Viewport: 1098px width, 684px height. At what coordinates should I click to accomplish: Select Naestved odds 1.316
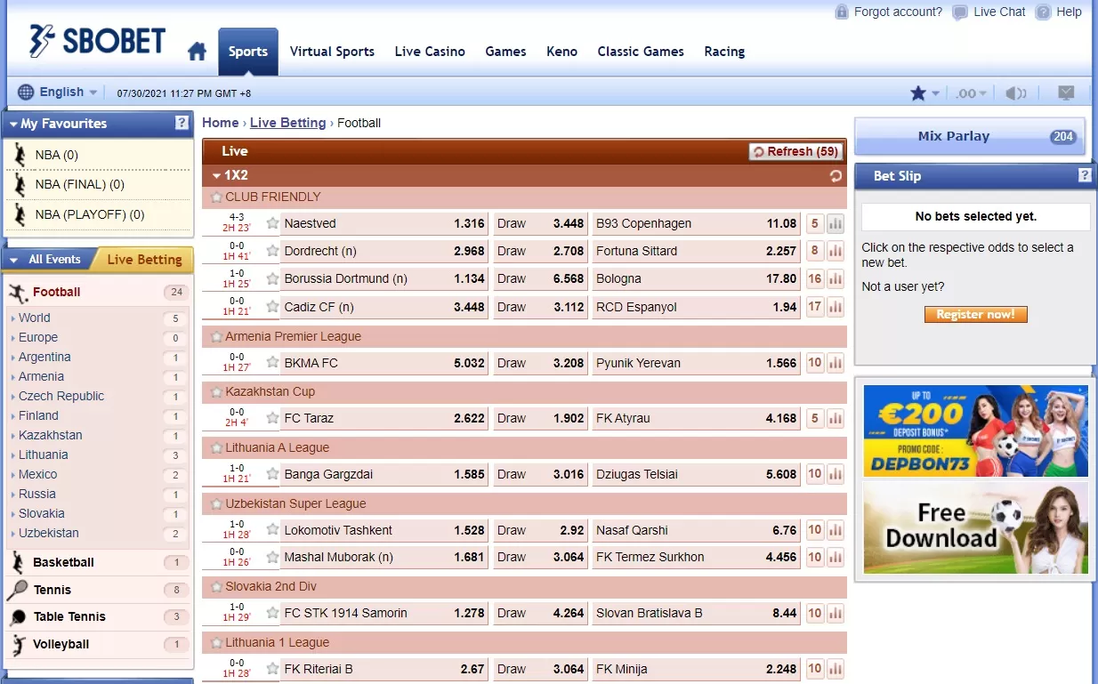coord(469,223)
